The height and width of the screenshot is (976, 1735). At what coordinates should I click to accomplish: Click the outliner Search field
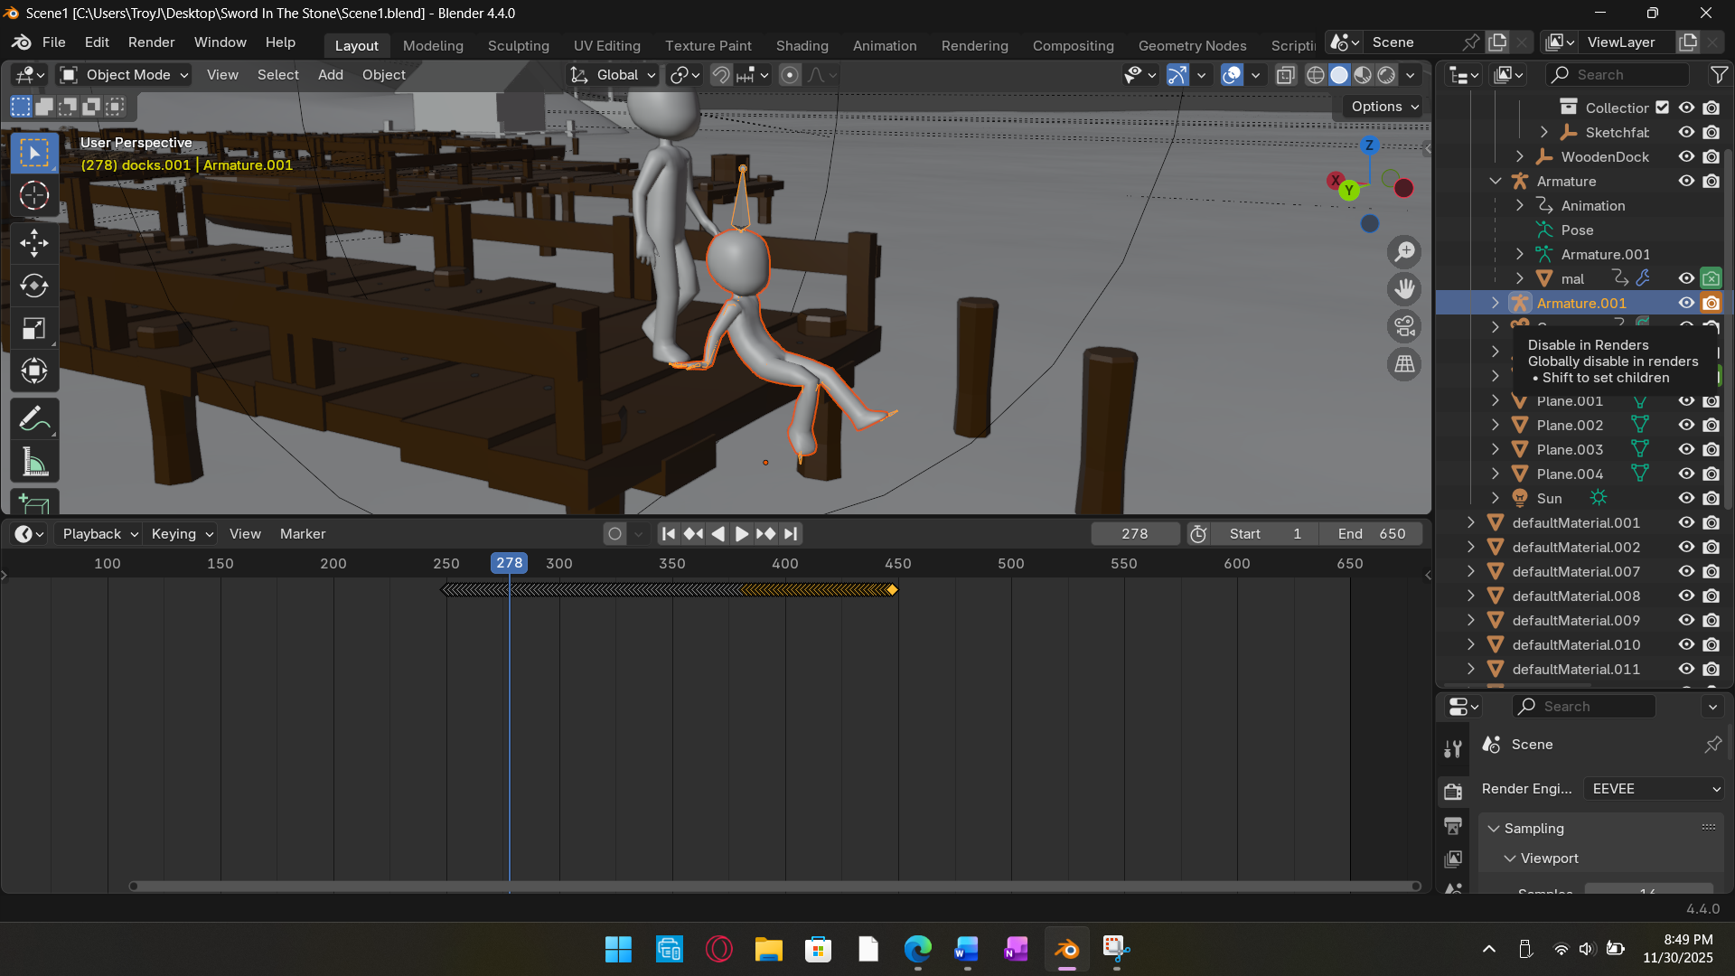(x=1618, y=75)
